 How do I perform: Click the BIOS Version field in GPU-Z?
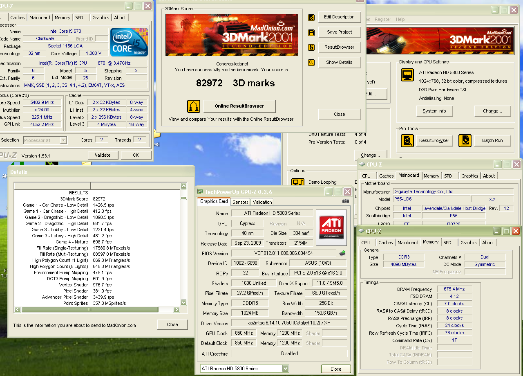(284, 254)
